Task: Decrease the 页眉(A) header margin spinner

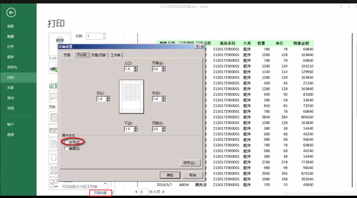Action: [163, 70]
